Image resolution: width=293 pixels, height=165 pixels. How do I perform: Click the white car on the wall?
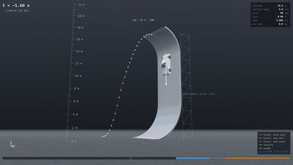(x=166, y=64)
